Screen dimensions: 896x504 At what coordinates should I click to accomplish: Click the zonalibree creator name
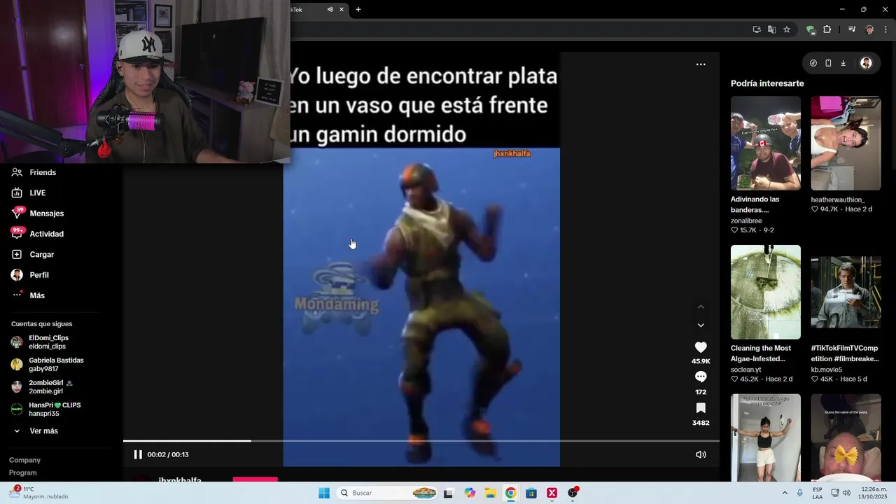pyautogui.click(x=746, y=220)
